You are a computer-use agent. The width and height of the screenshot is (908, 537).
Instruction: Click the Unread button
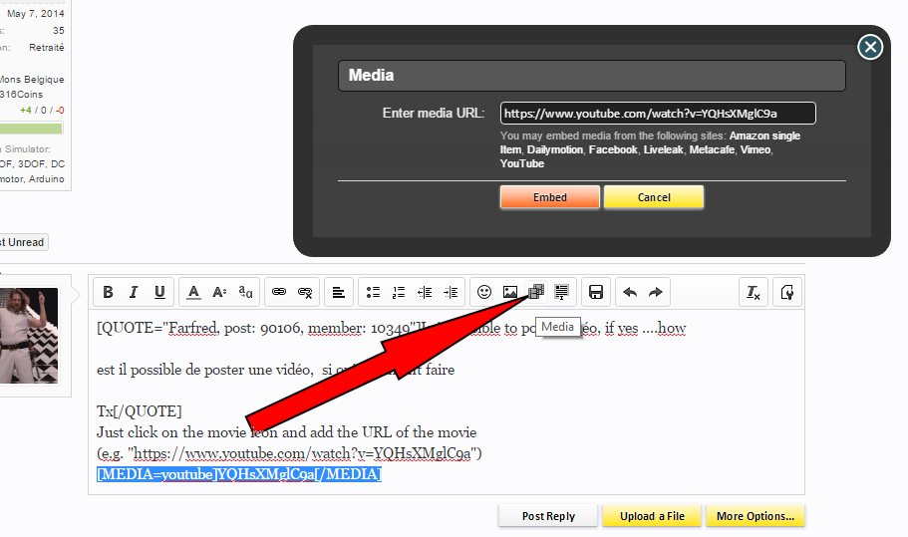click(x=23, y=242)
